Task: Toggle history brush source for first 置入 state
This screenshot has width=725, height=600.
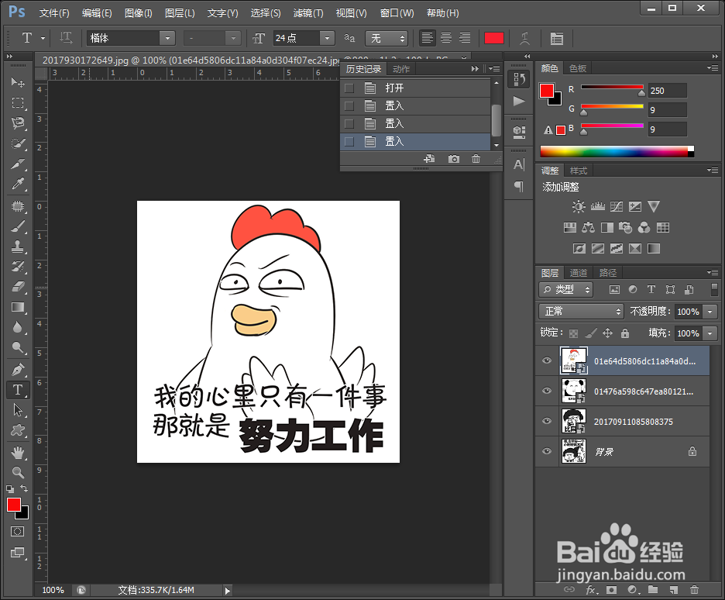Action: coord(349,106)
